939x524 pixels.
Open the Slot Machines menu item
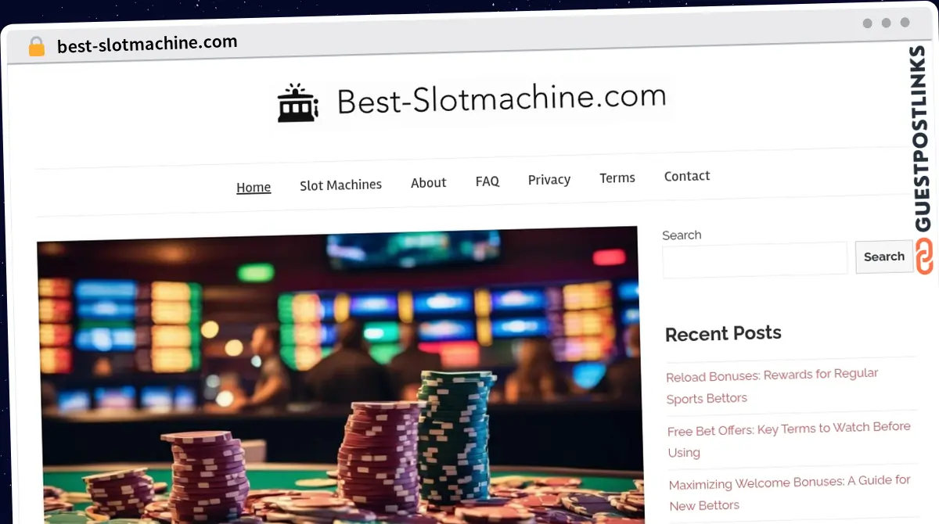point(340,185)
